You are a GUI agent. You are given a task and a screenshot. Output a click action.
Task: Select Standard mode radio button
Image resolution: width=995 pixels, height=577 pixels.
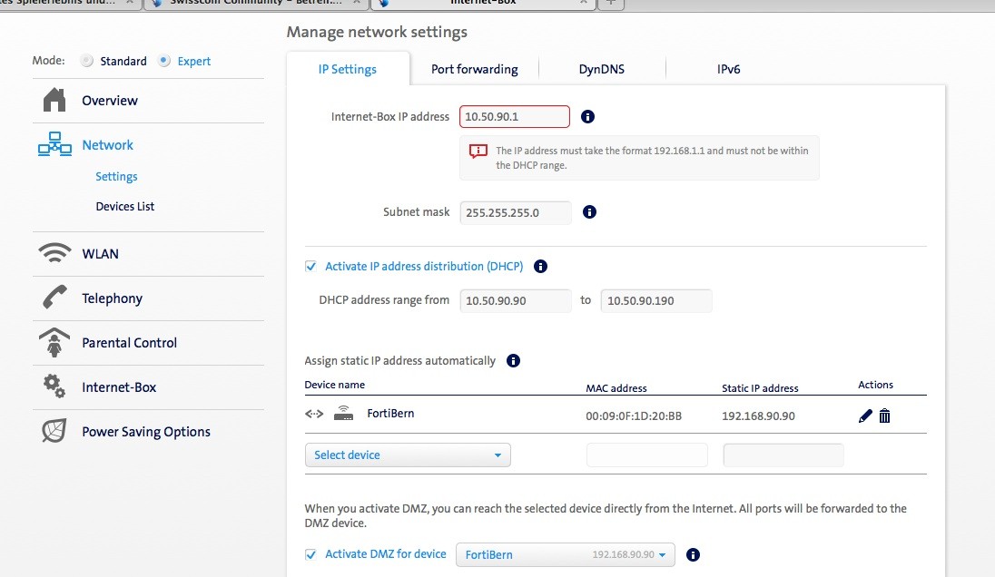tap(87, 62)
